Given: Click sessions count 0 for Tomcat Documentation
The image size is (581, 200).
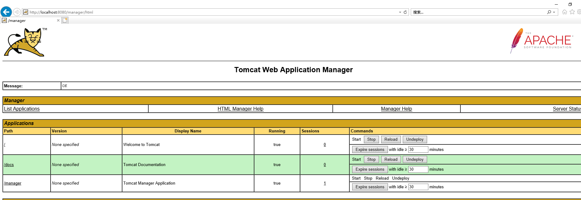Looking at the screenshot, I should (325, 165).
